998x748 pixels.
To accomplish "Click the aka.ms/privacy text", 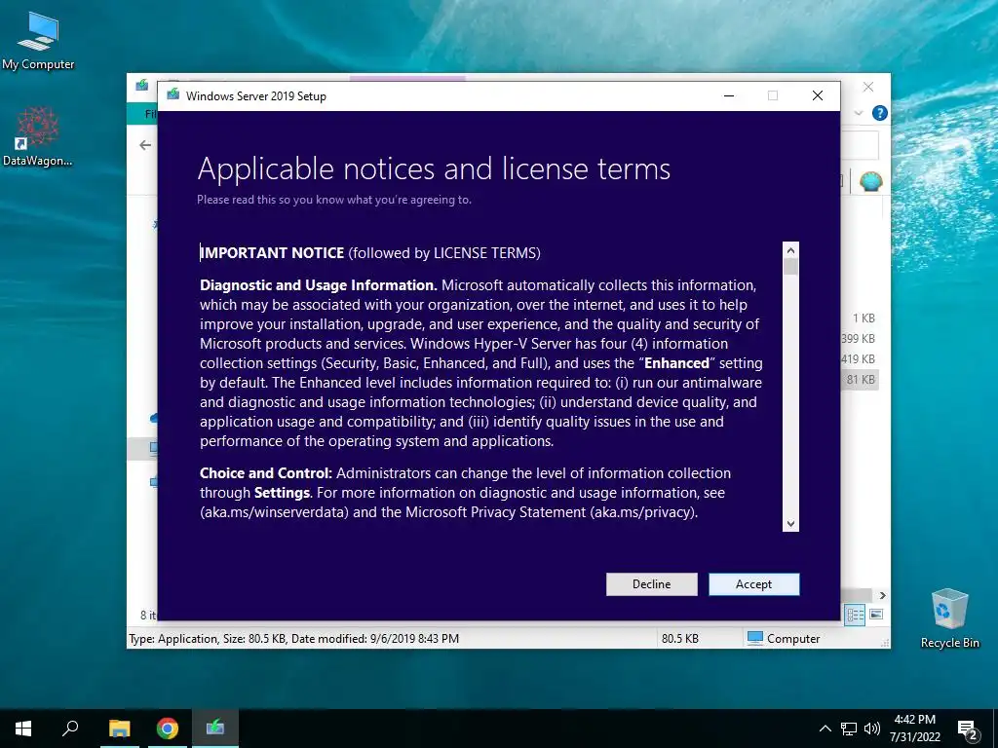I will coord(643,512).
